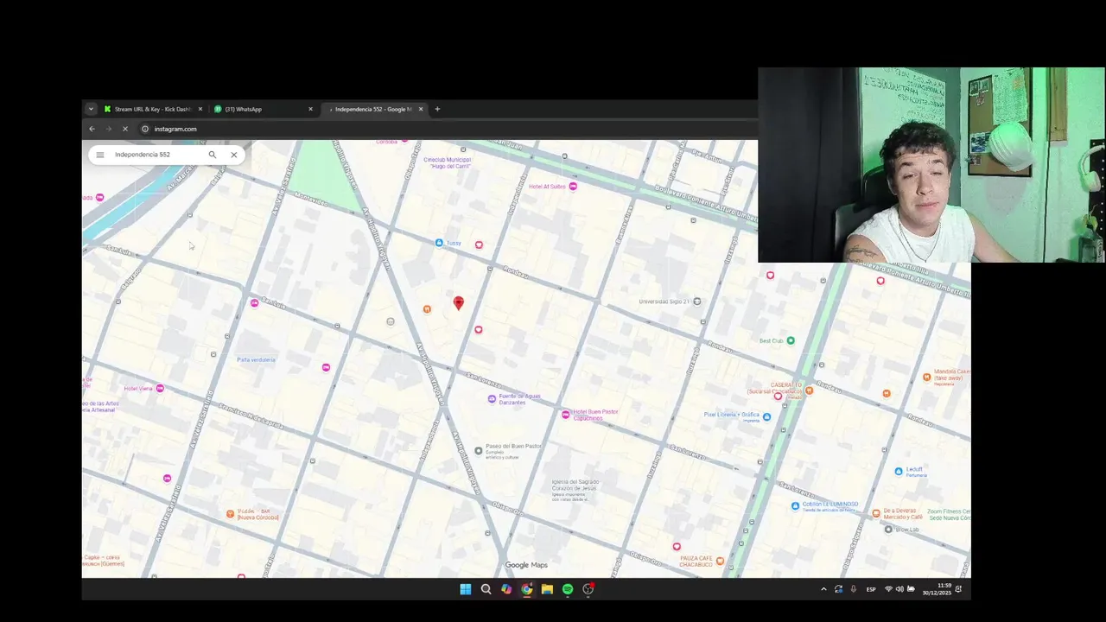This screenshot has width=1106, height=622.
Task: Click the Pixel Librería + Gráfica marker
Action: (766, 416)
